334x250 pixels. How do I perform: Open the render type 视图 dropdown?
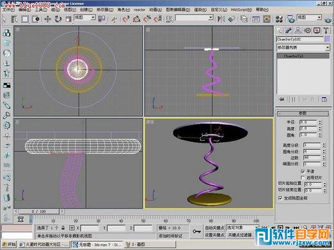pyautogui.click(x=309, y=17)
